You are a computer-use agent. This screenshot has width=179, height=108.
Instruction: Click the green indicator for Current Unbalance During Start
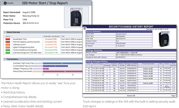coord(8,50)
